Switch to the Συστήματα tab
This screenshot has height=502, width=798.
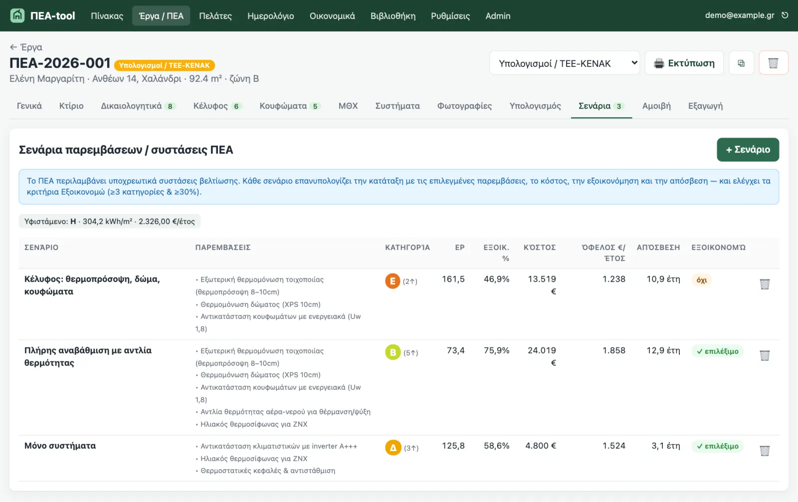pos(398,106)
